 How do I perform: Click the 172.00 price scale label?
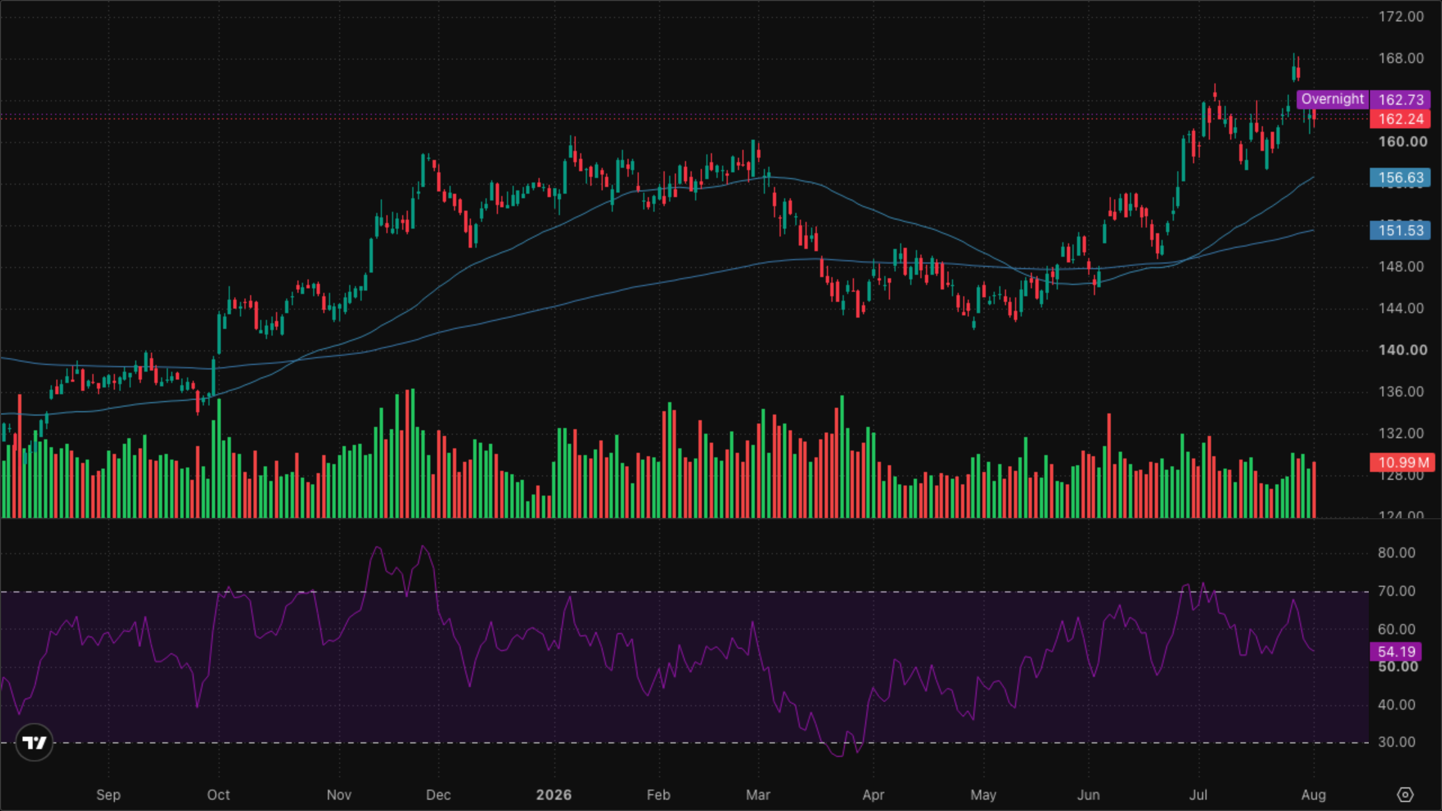pyautogui.click(x=1400, y=16)
